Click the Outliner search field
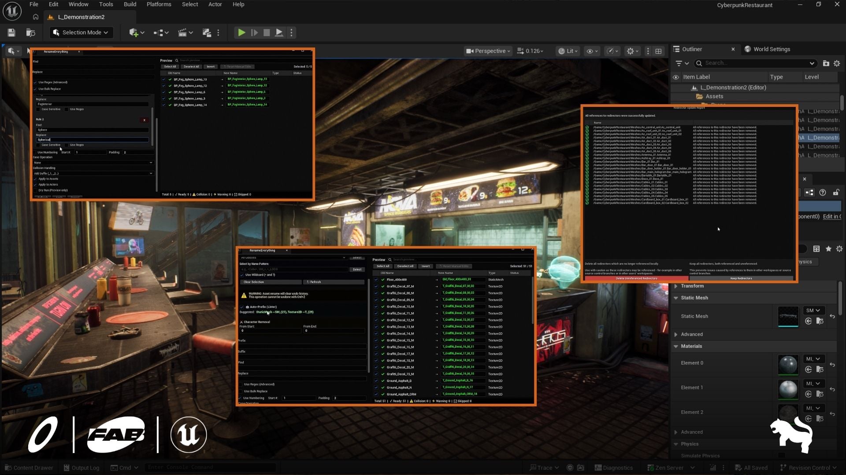The image size is (846, 475). [x=749, y=63]
